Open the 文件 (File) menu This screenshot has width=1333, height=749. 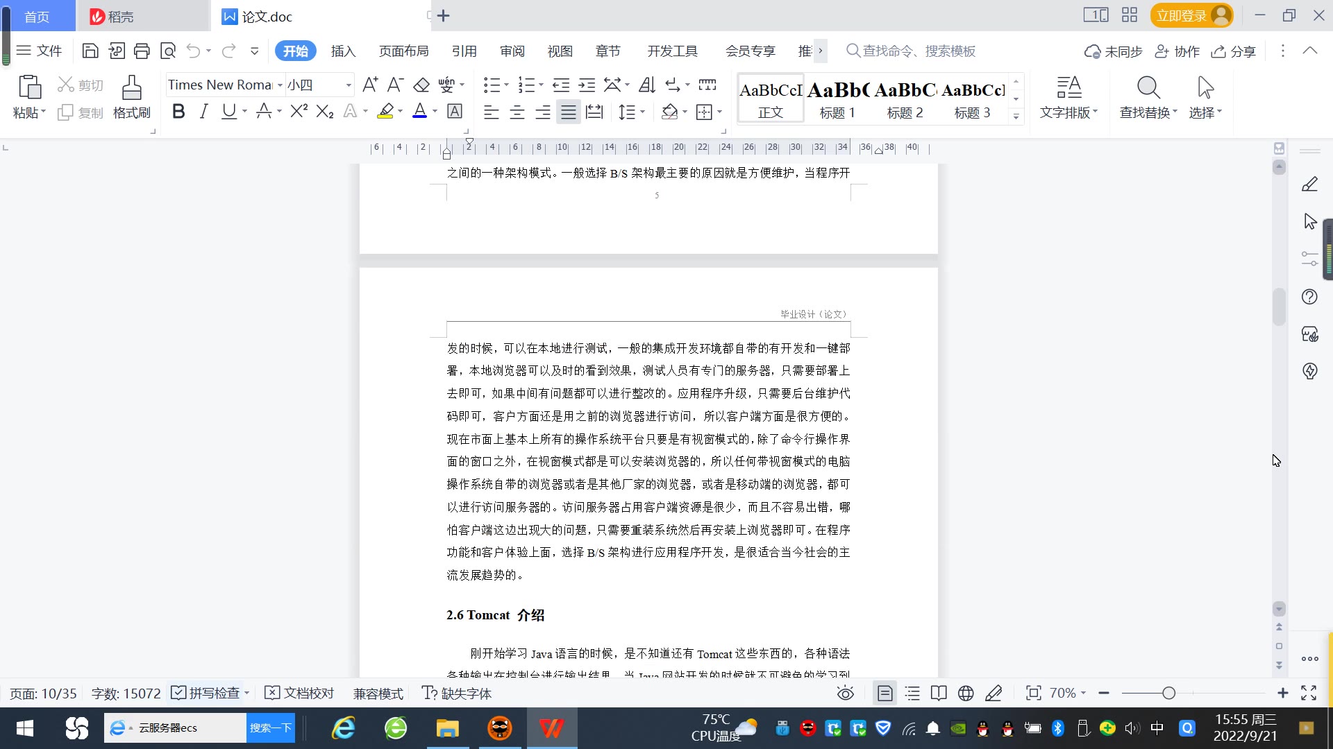click(40, 51)
